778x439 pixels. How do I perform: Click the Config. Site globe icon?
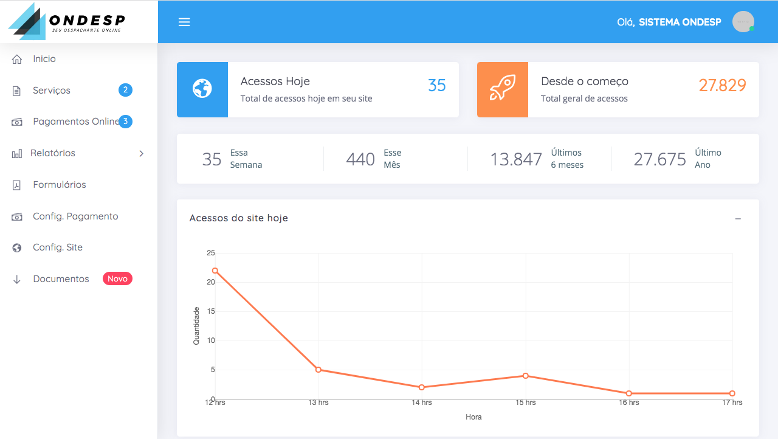pyautogui.click(x=17, y=247)
